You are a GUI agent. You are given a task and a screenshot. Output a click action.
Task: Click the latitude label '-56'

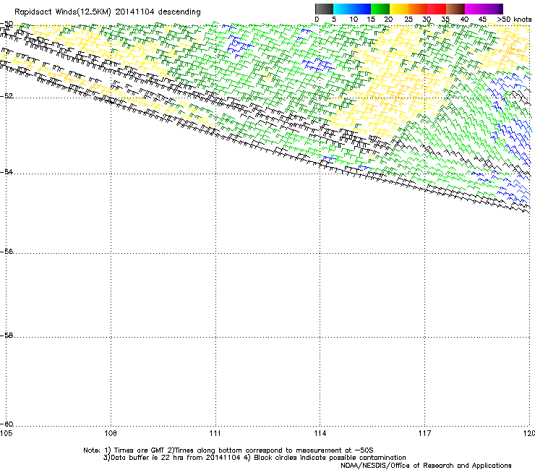click(x=7, y=252)
